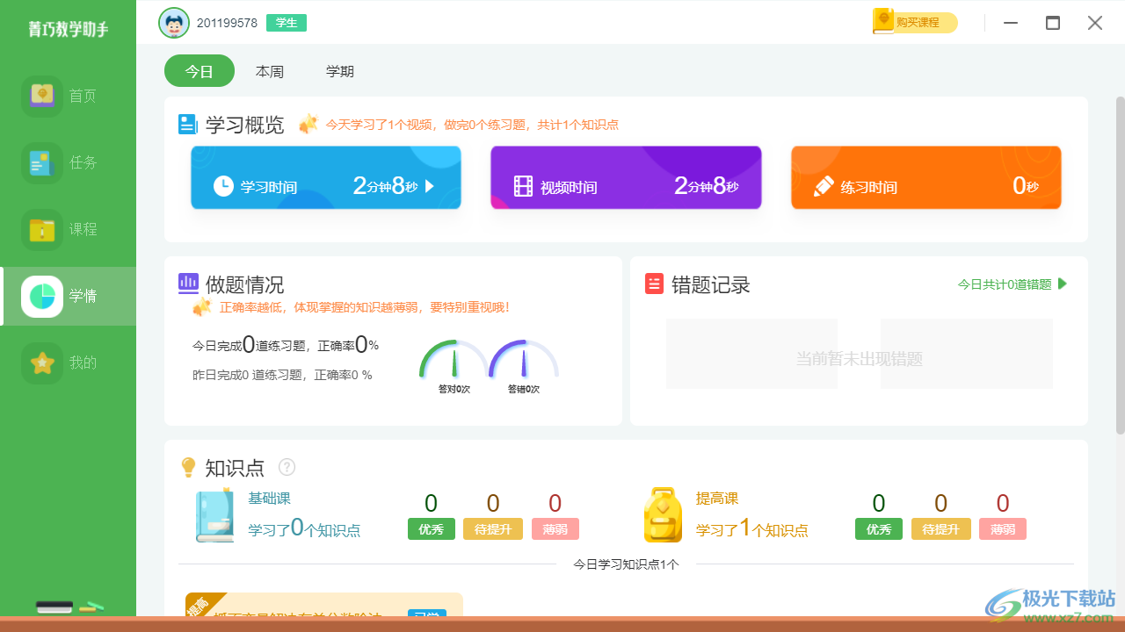Viewport: 1125px width, 632px height.
Task: Click the 错题记录 list icon
Action: click(654, 283)
